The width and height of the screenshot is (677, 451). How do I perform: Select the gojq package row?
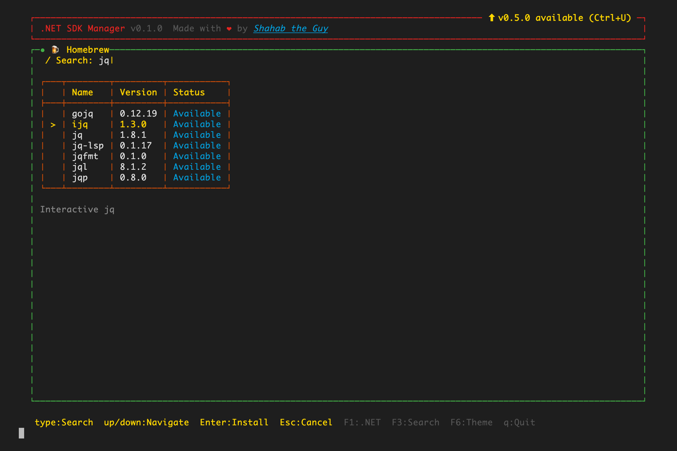[136, 114]
